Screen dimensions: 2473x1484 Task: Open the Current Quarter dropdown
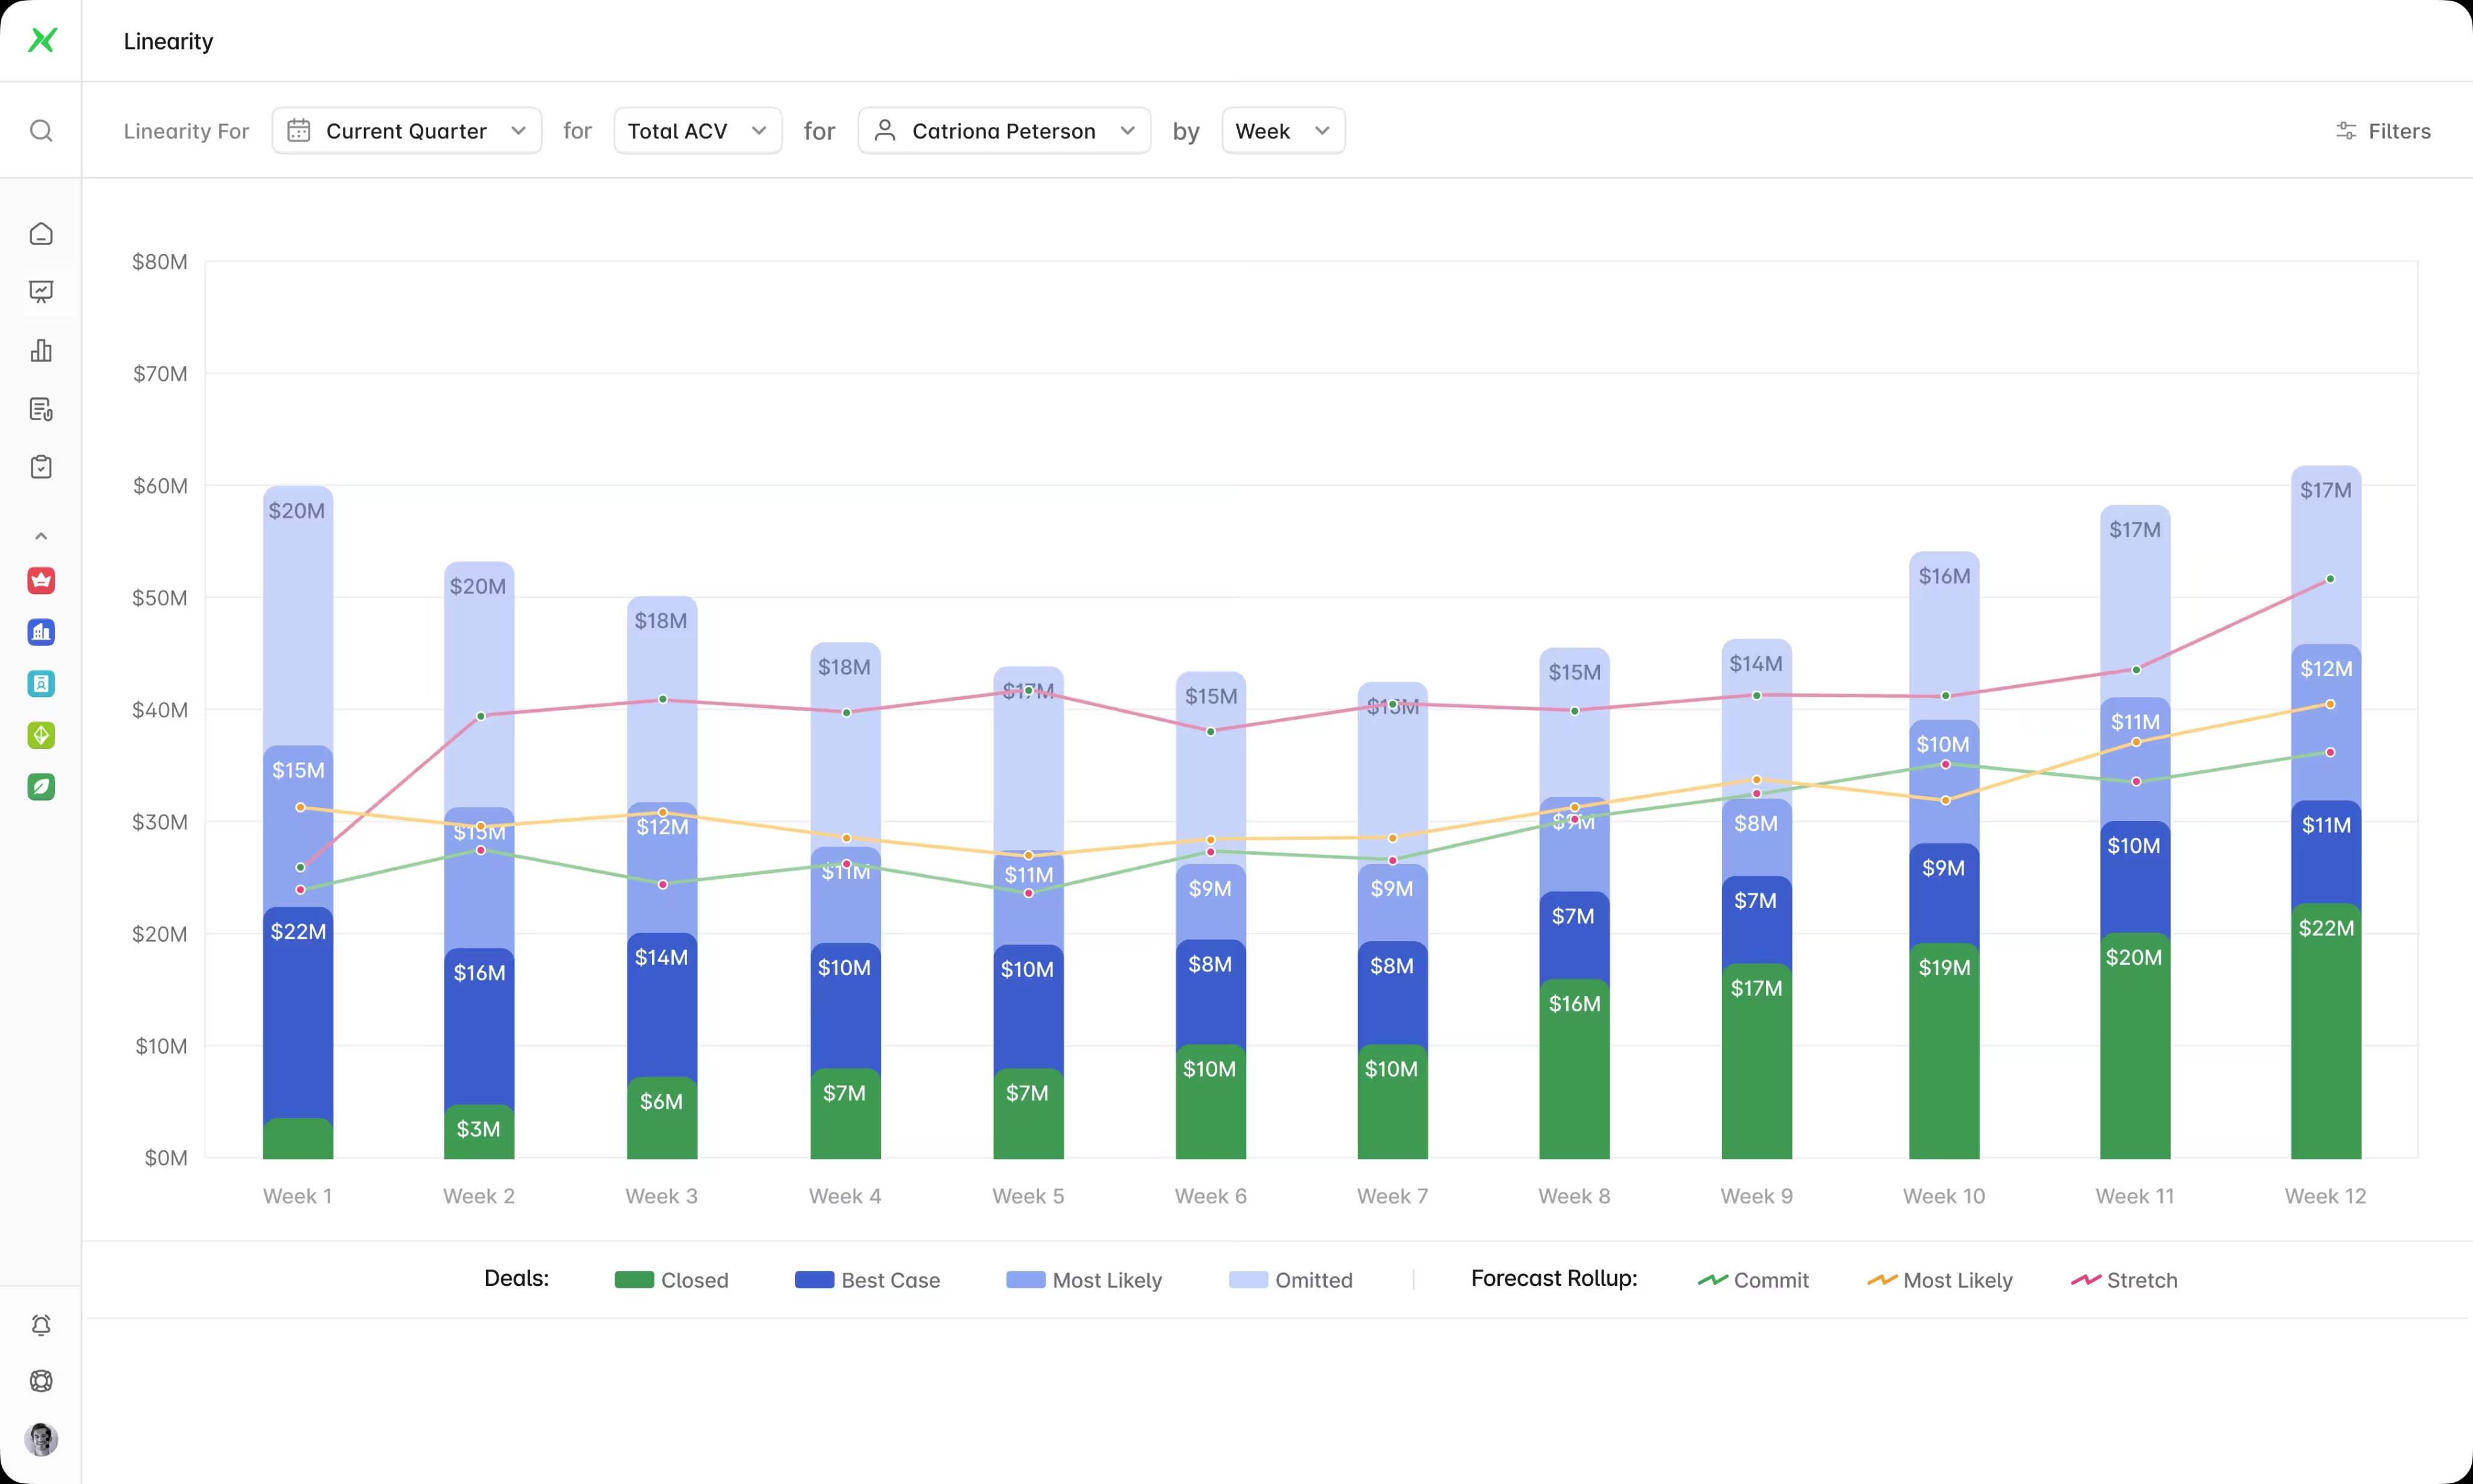[407, 131]
